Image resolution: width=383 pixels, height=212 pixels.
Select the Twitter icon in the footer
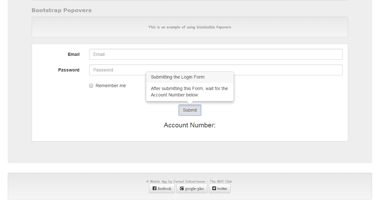point(214,188)
